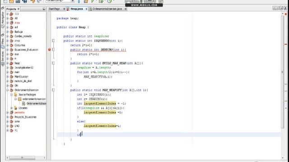Maximize the editor window icon
Image resolution: width=289 pixels, height=162 pixels.
285,8
